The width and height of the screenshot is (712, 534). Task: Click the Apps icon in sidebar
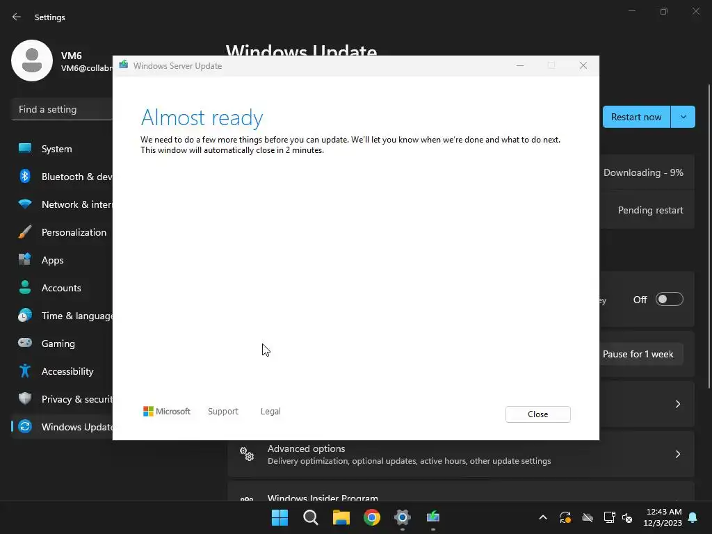25,260
